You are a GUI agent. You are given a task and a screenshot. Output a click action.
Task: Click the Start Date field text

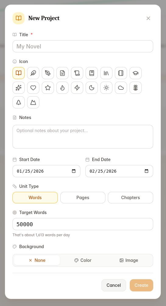click(30, 171)
